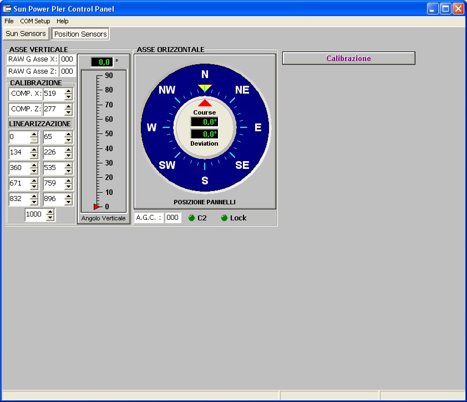Click the linearization field showing 759

(x=54, y=183)
